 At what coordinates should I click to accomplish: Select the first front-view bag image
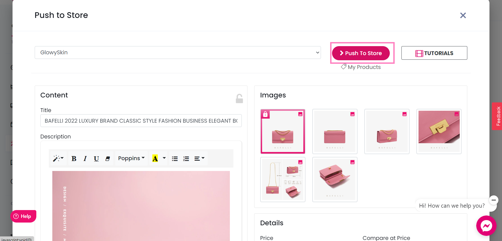pyautogui.click(x=283, y=131)
